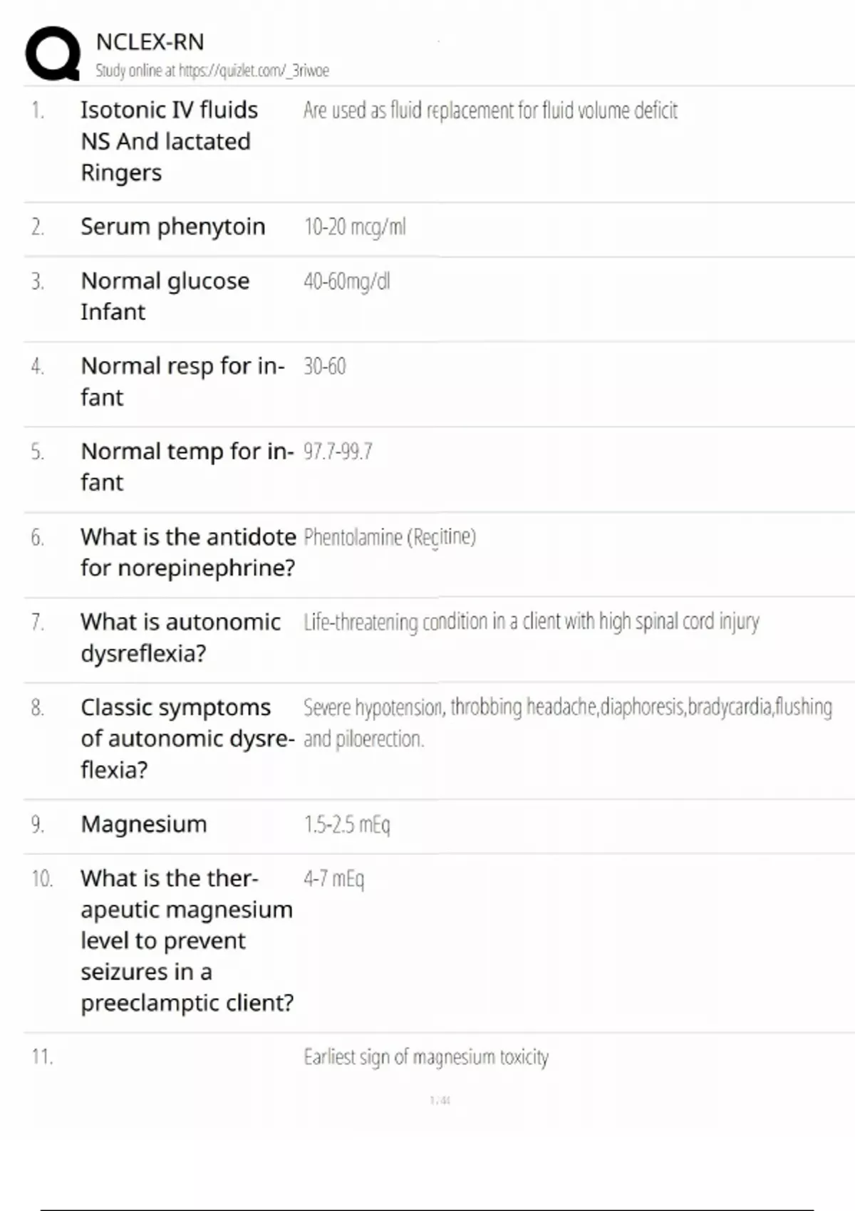
Task: Click the 'Phentolamine (Regitine)' answer
Action: [x=390, y=536]
